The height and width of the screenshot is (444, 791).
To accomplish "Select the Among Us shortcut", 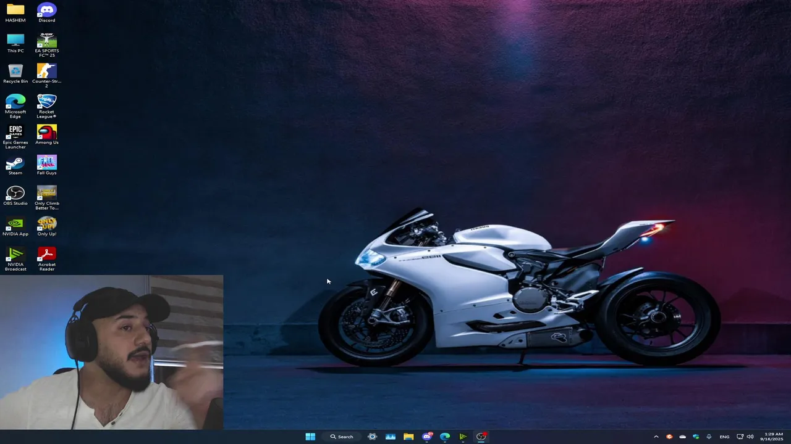I will tap(47, 134).
